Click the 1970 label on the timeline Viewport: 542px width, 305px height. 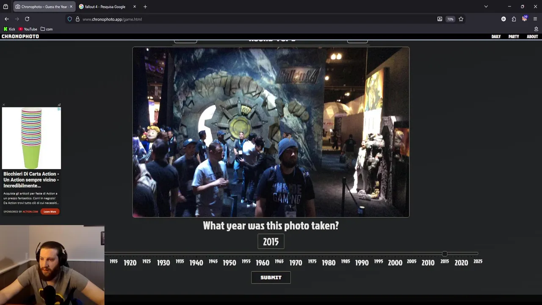pos(296,263)
